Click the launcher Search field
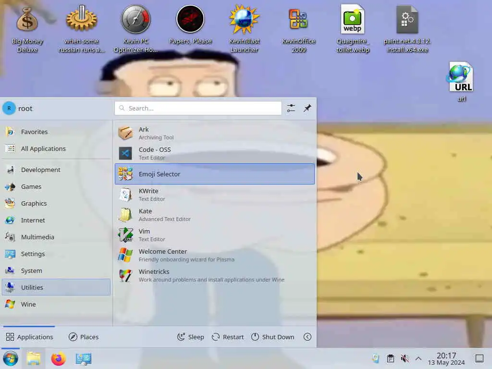This screenshot has width=492, height=369. [198, 108]
